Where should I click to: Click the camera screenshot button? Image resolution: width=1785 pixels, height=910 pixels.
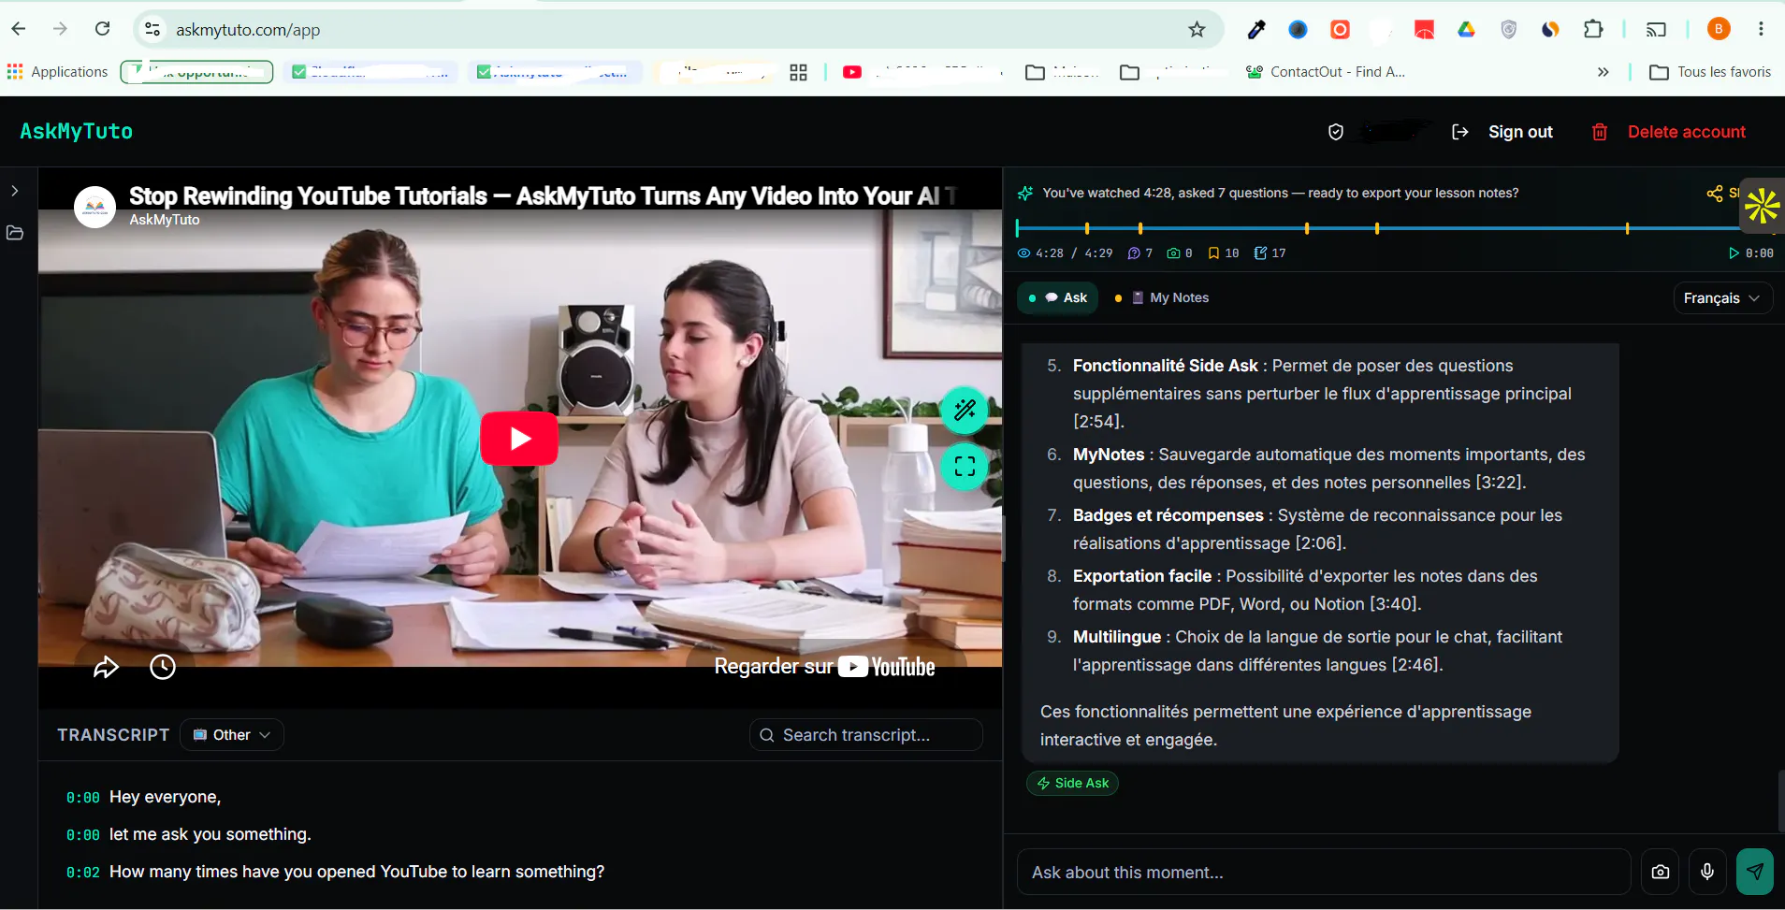pos(1661,872)
